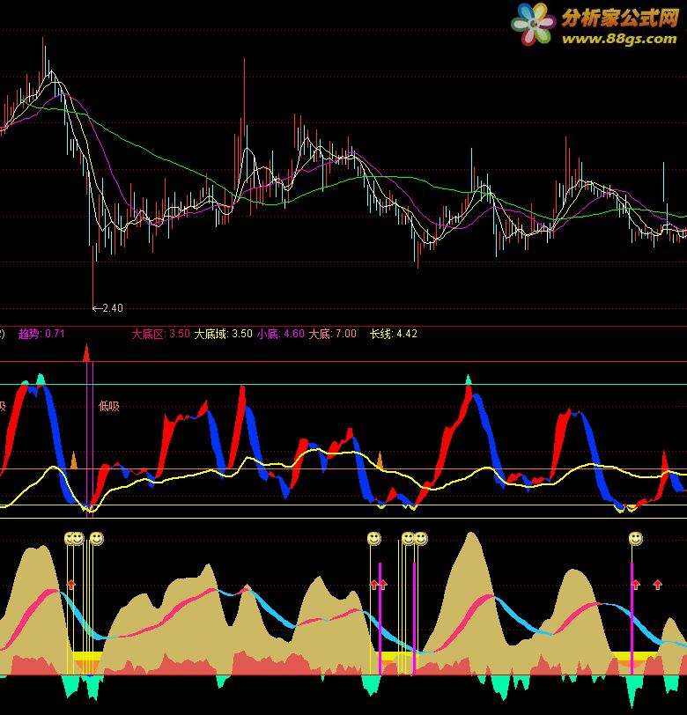Image resolution: width=687 pixels, height=715 pixels.
Task: Click the cyan peak marker atop the tallest red wave
Action: [468, 380]
